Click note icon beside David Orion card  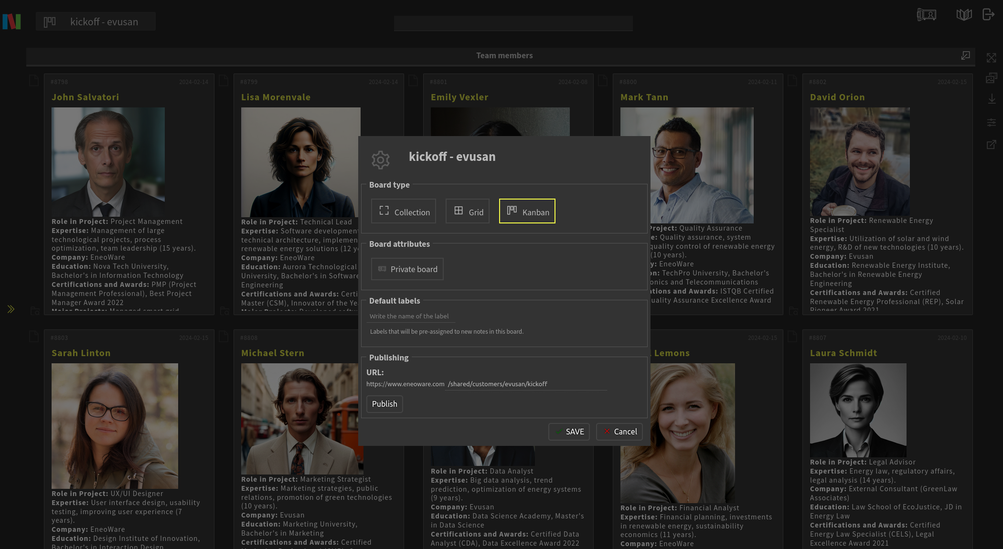point(792,81)
